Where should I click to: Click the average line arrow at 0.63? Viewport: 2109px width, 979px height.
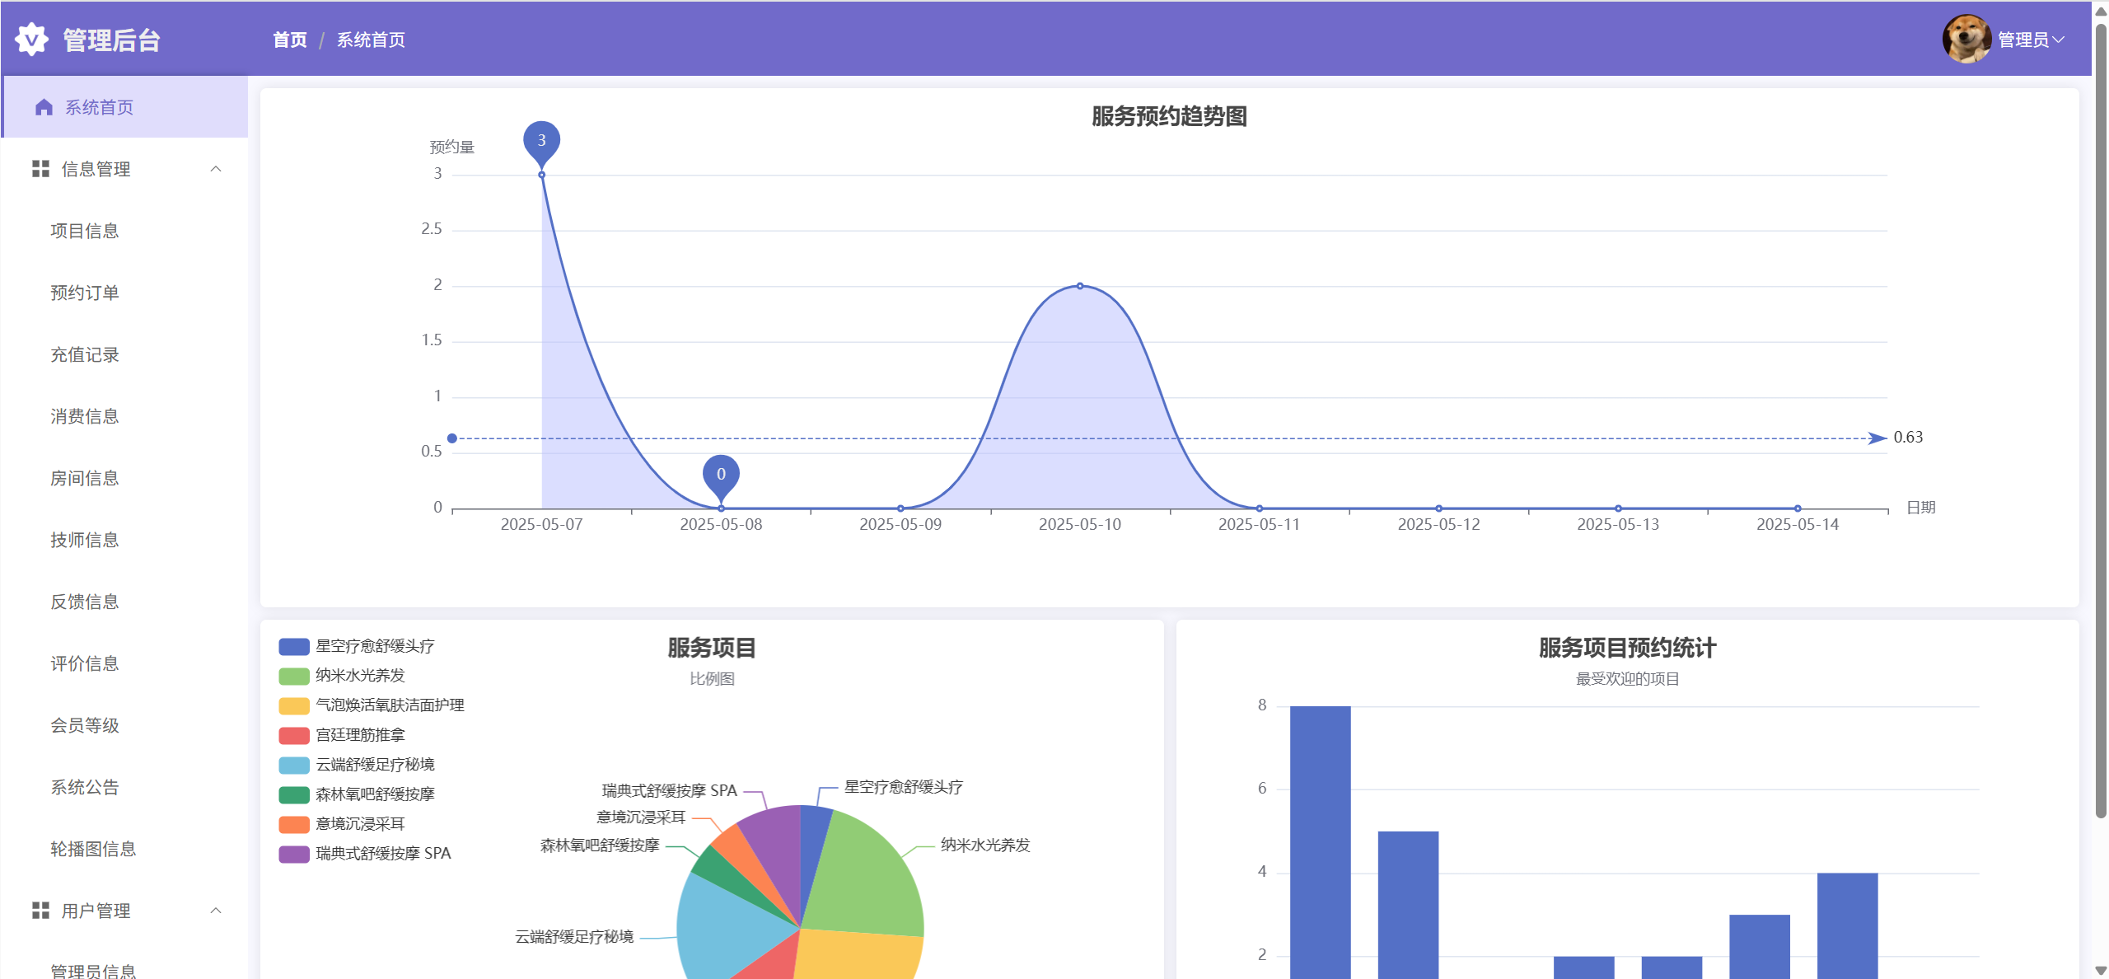tap(1877, 438)
